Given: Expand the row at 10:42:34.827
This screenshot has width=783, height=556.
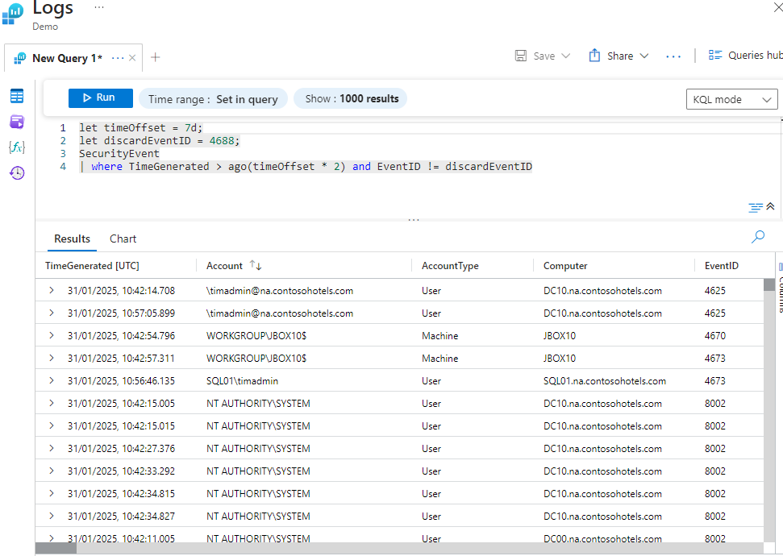Looking at the screenshot, I should pos(52,516).
